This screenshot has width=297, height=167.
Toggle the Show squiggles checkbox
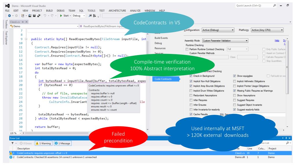(234, 76)
